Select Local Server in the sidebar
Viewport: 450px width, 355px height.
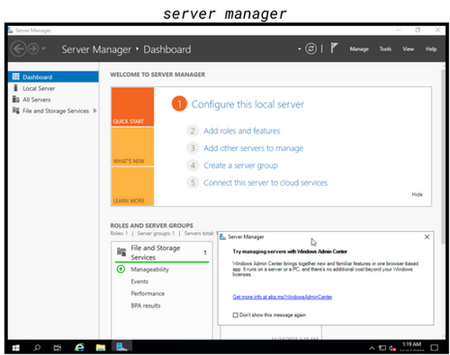[x=53, y=88]
